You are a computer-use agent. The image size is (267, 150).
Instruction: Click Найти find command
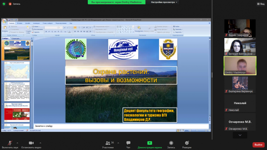coord(176,26)
